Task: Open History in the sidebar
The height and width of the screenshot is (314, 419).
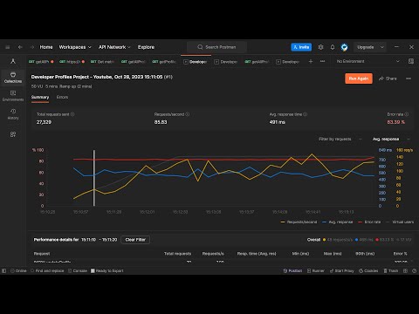Action: (13, 114)
